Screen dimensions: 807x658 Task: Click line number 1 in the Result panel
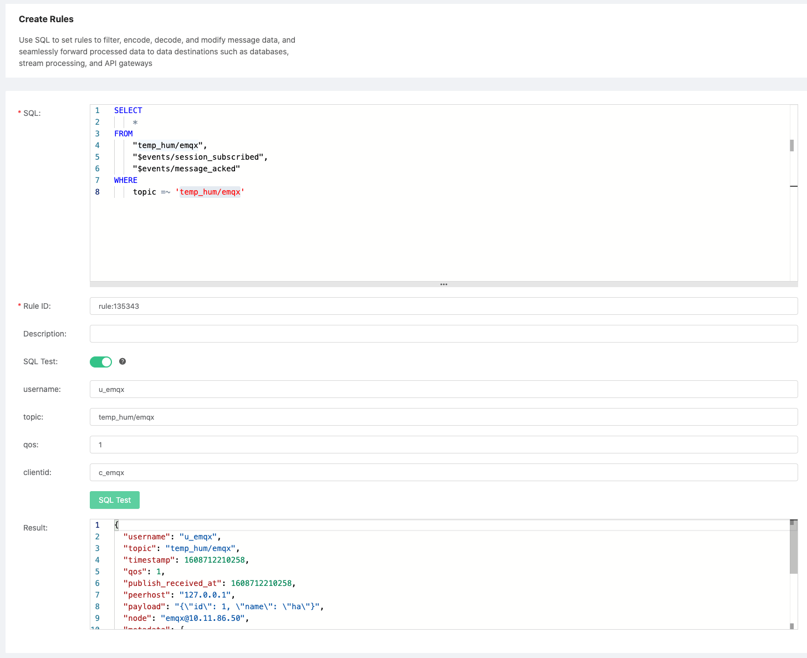point(97,525)
